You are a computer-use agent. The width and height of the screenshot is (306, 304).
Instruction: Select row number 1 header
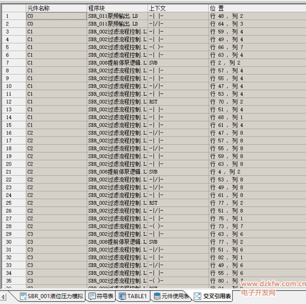[13, 16]
